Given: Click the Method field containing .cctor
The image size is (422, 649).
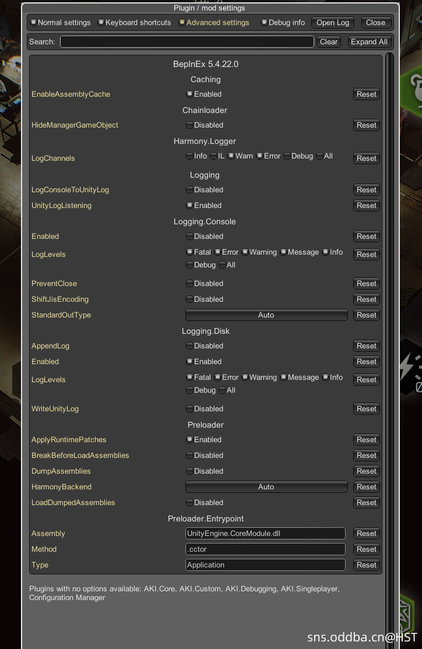Looking at the screenshot, I should [x=265, y=549].
